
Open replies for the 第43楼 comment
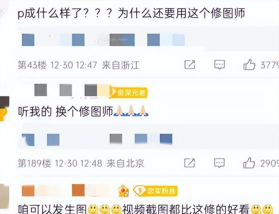point(220,65)
